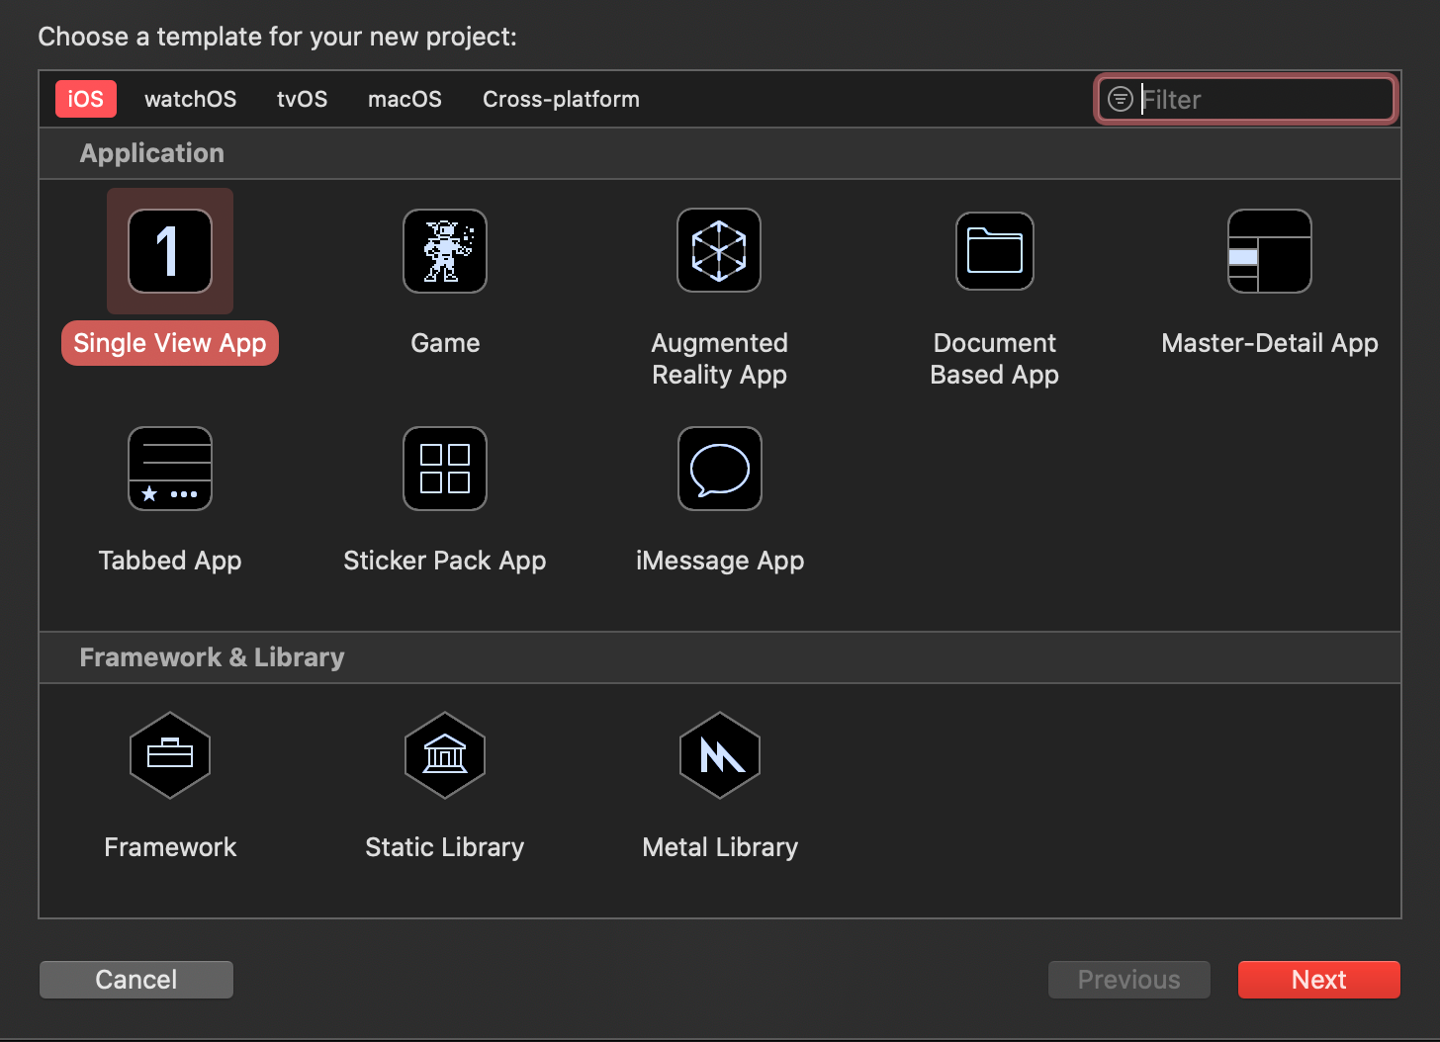Pick the Augmented Reality App icon
Viewport: 1440px width, 1042px height.
[x=719, y=250]
